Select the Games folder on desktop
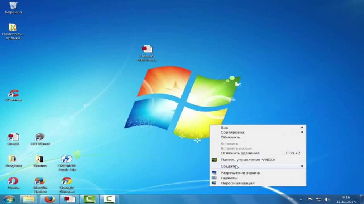Image resolution: width=364 pixels, height=204 pixels. (x=40, y=161)
